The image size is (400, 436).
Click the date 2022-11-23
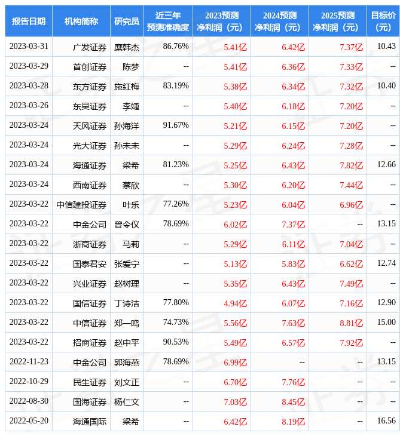[x=29, y=362]
